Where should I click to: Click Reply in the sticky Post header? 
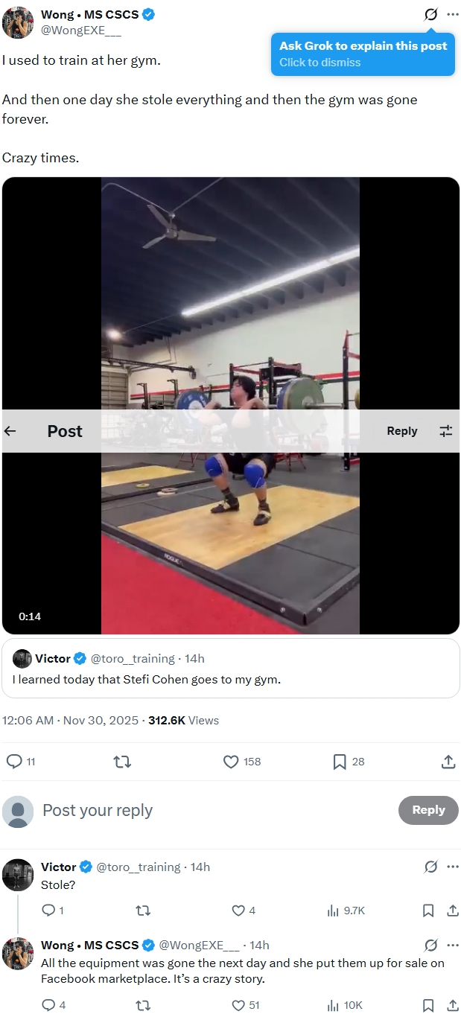(402, 431)
